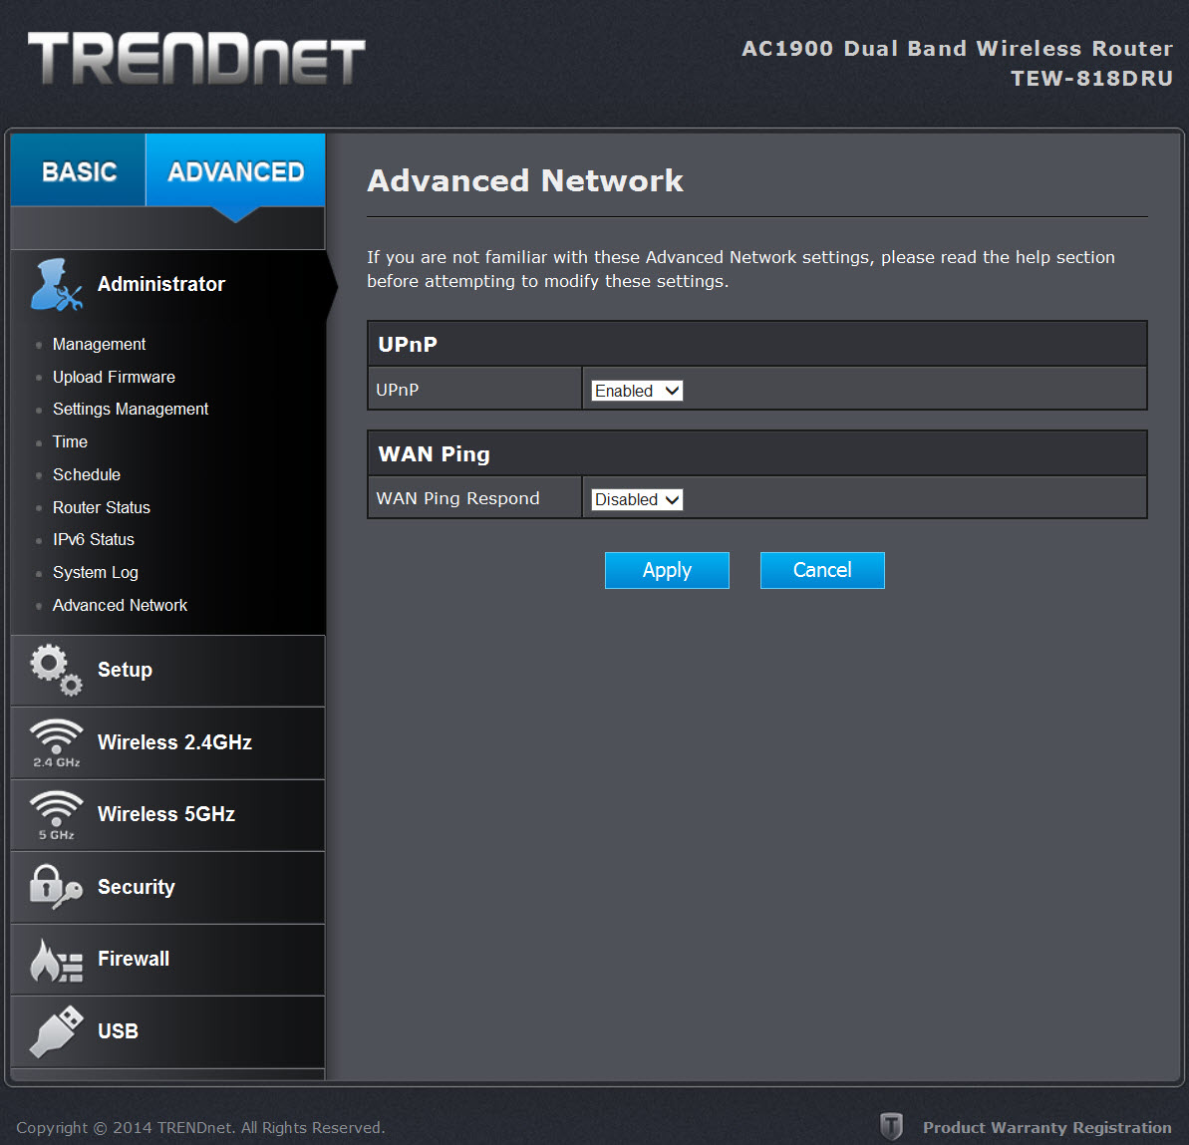
Task: Click the Copyright 2014 TRENDnet text
Action: 200,1127
